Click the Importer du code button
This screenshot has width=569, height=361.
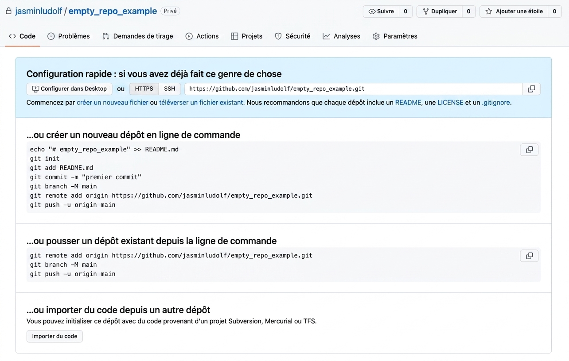tap(55, 336)
